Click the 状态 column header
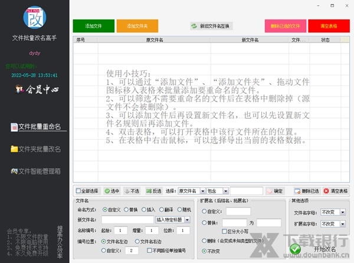This screenshot has height=263, width=354. (x=325, y=40)
